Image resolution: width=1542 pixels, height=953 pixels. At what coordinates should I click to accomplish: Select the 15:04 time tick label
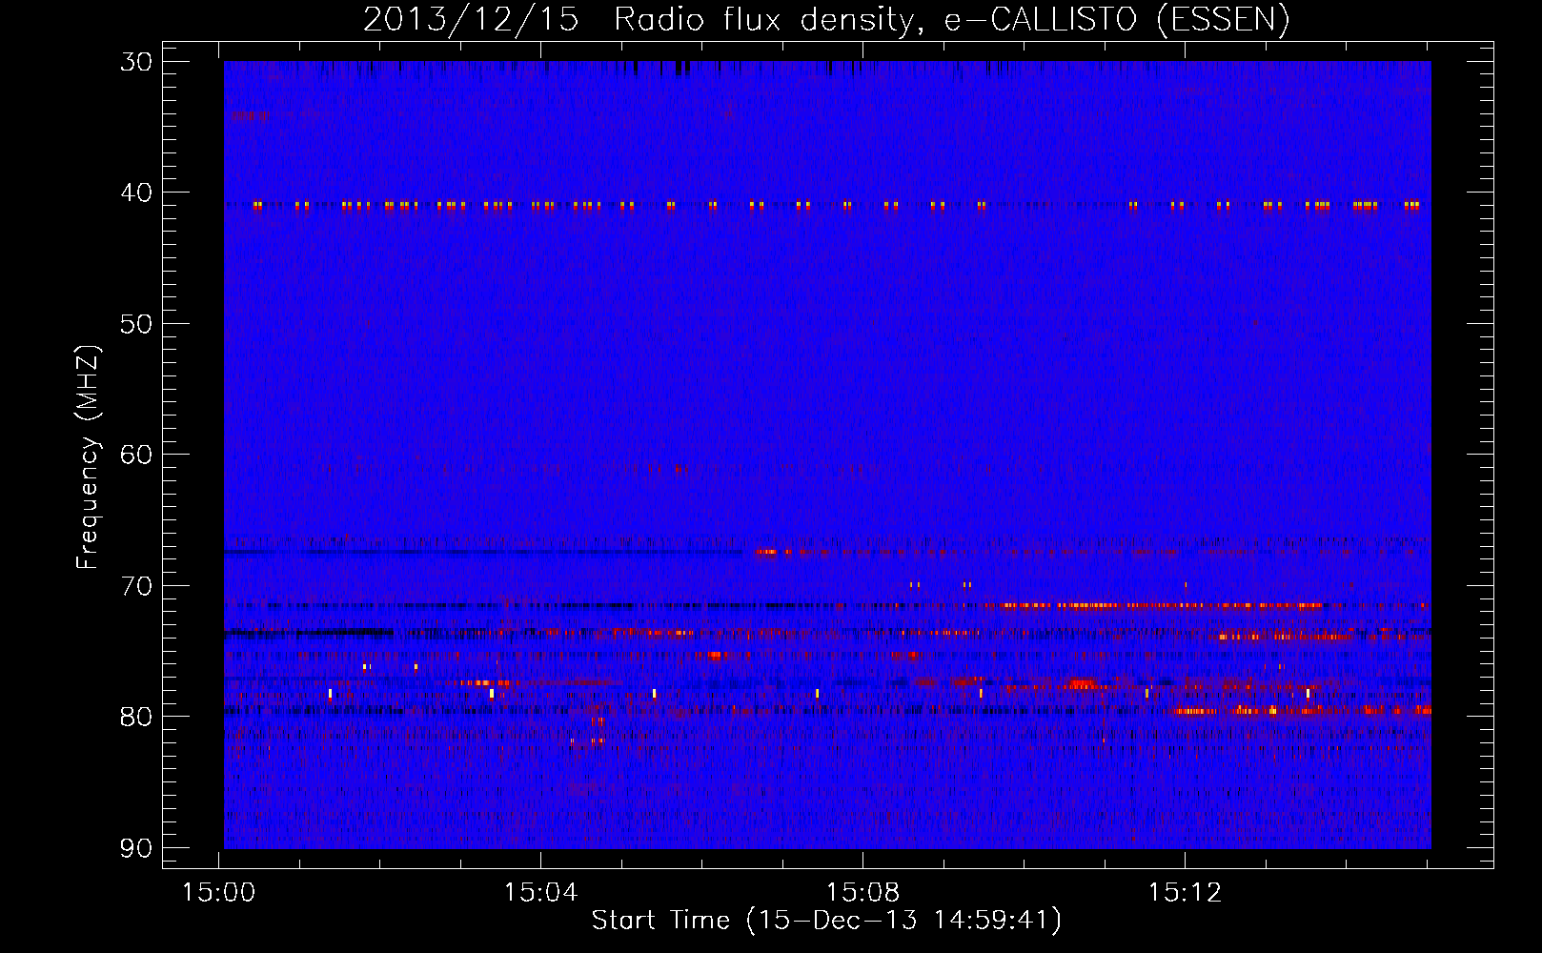coord(541,893)
